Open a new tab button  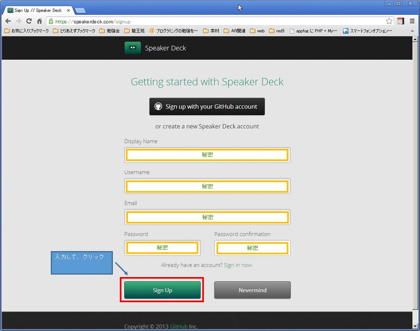tap(80, 11)
